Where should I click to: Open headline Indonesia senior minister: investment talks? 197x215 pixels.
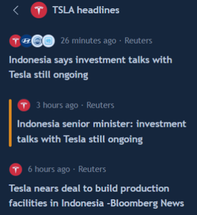[x=102, y=132]
